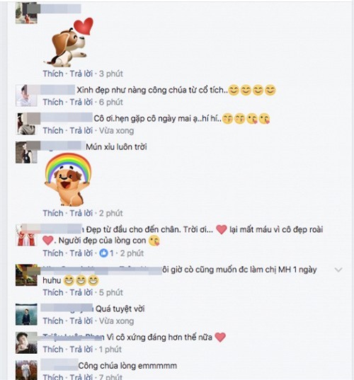Viewport: 354px width, 380px height.
Task: Open the avatar beside 'Mún xỉu luôn trời'
Action: coord(26,152)
